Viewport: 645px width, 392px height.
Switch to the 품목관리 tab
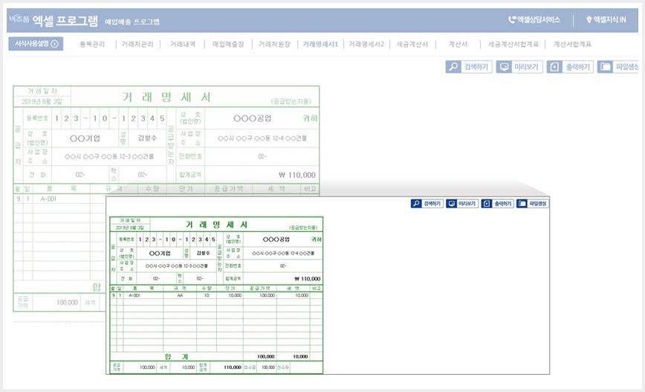92,44
